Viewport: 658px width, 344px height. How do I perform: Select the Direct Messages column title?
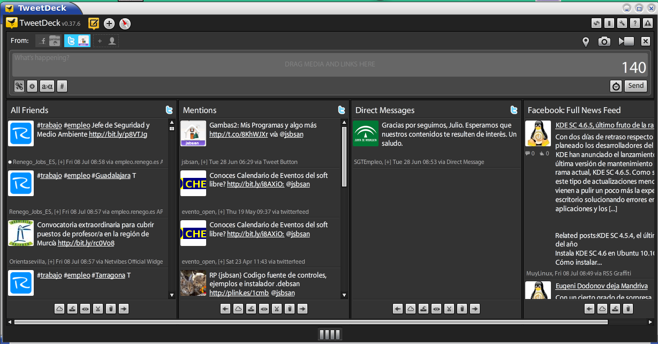click(x=385, y=110)
